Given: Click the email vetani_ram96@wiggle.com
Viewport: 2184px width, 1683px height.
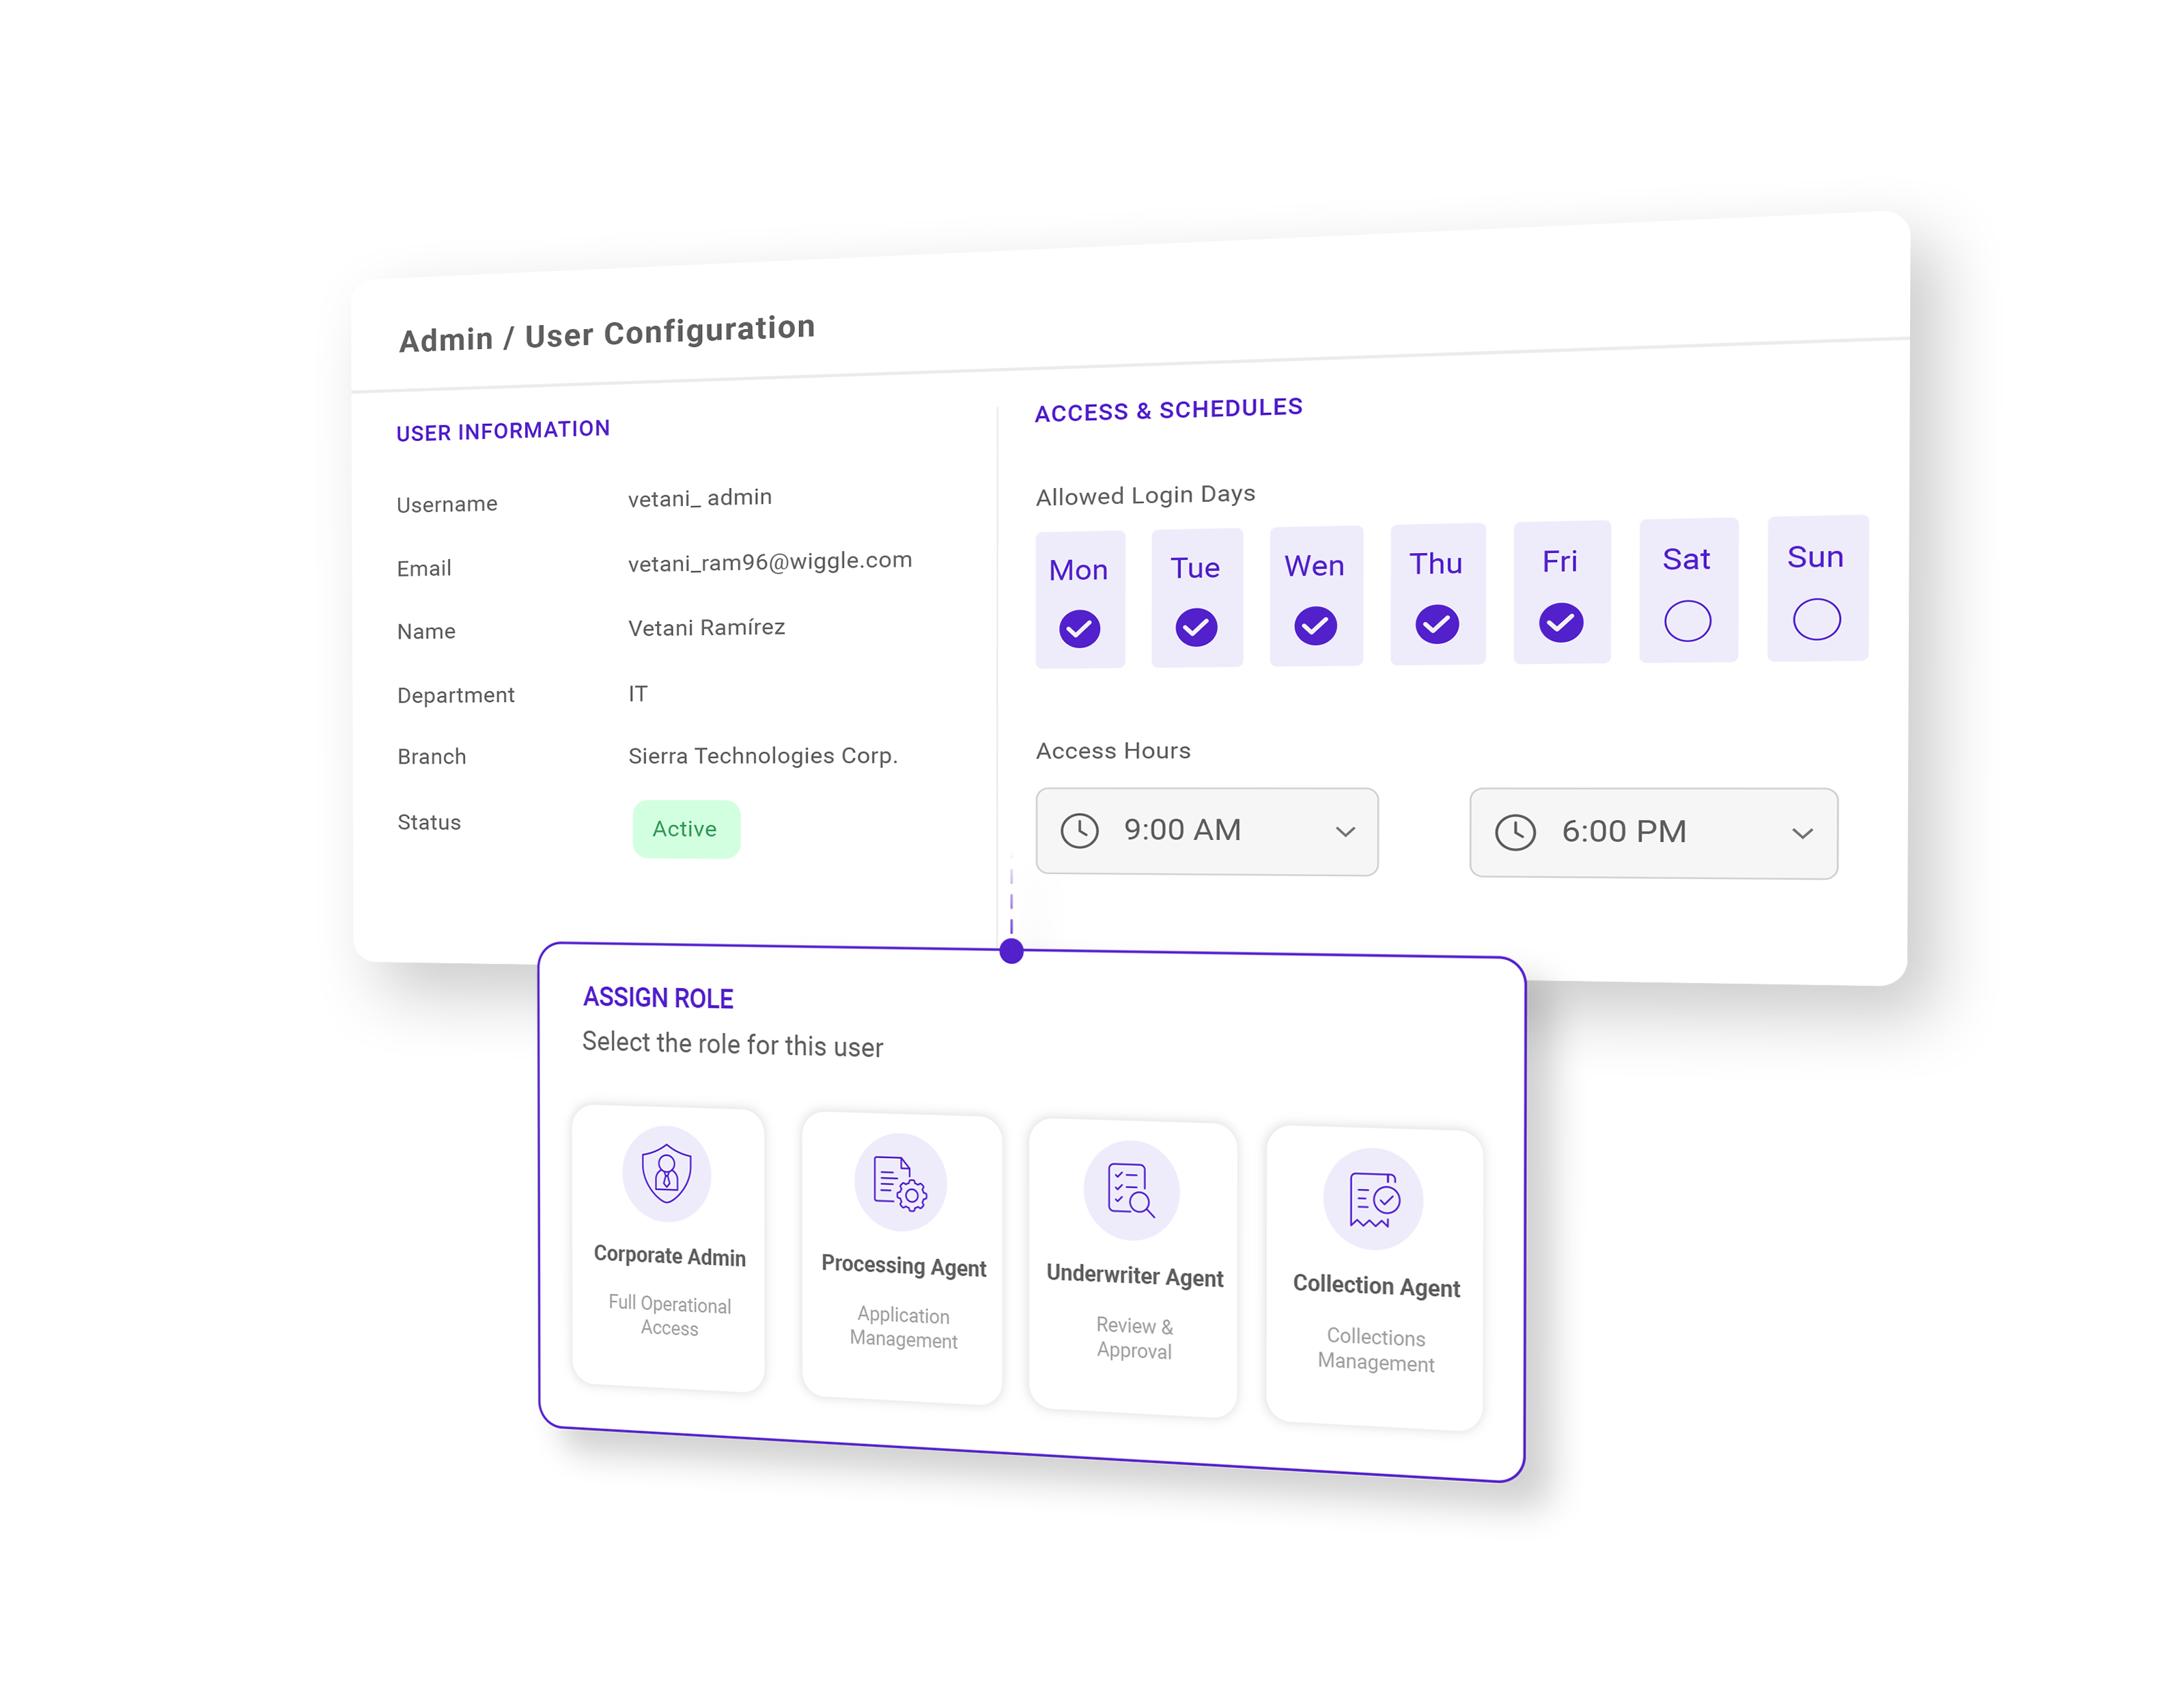Looking at the screenshot, I should coord(770,561).
